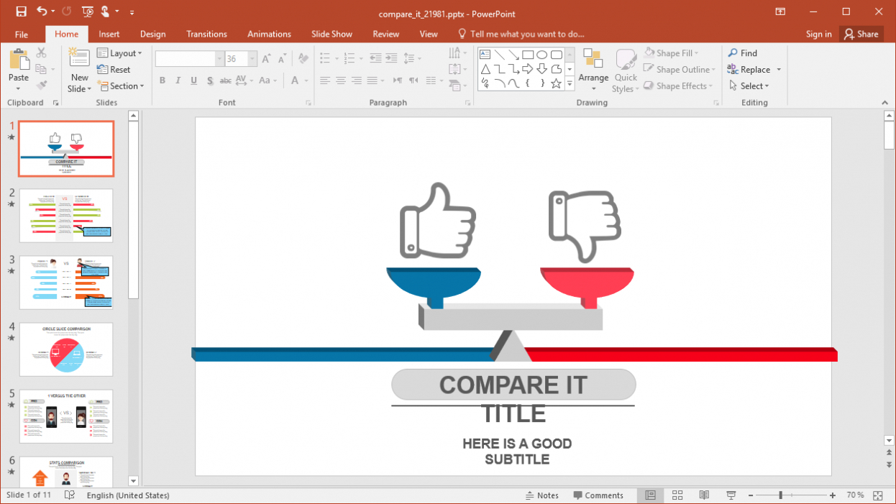Click the Redo icon in quick access

click(67, 12)
